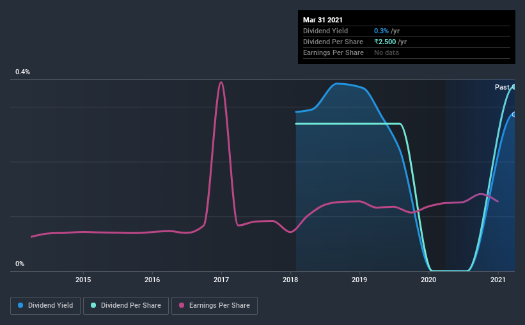Select the 2019 x-axis label
525x325 pixels.
coord(359,280)
